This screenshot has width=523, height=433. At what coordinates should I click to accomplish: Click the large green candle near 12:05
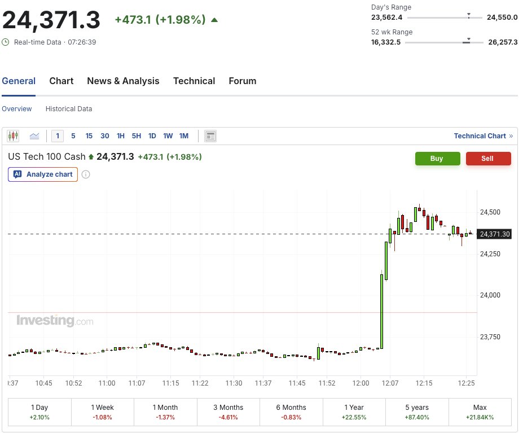tap(381, 311)
